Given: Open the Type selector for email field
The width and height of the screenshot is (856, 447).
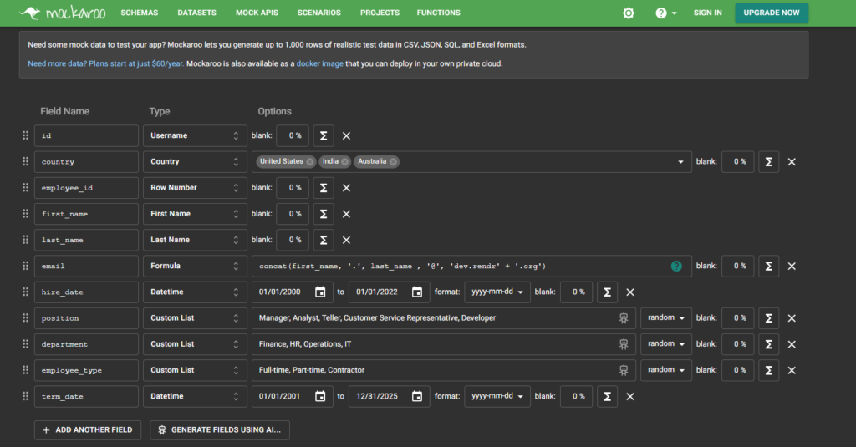Looking at the screenshot, I should coord(194,266).
